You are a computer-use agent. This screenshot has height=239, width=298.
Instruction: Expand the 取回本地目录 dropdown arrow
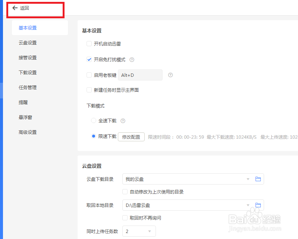[248, 205]
